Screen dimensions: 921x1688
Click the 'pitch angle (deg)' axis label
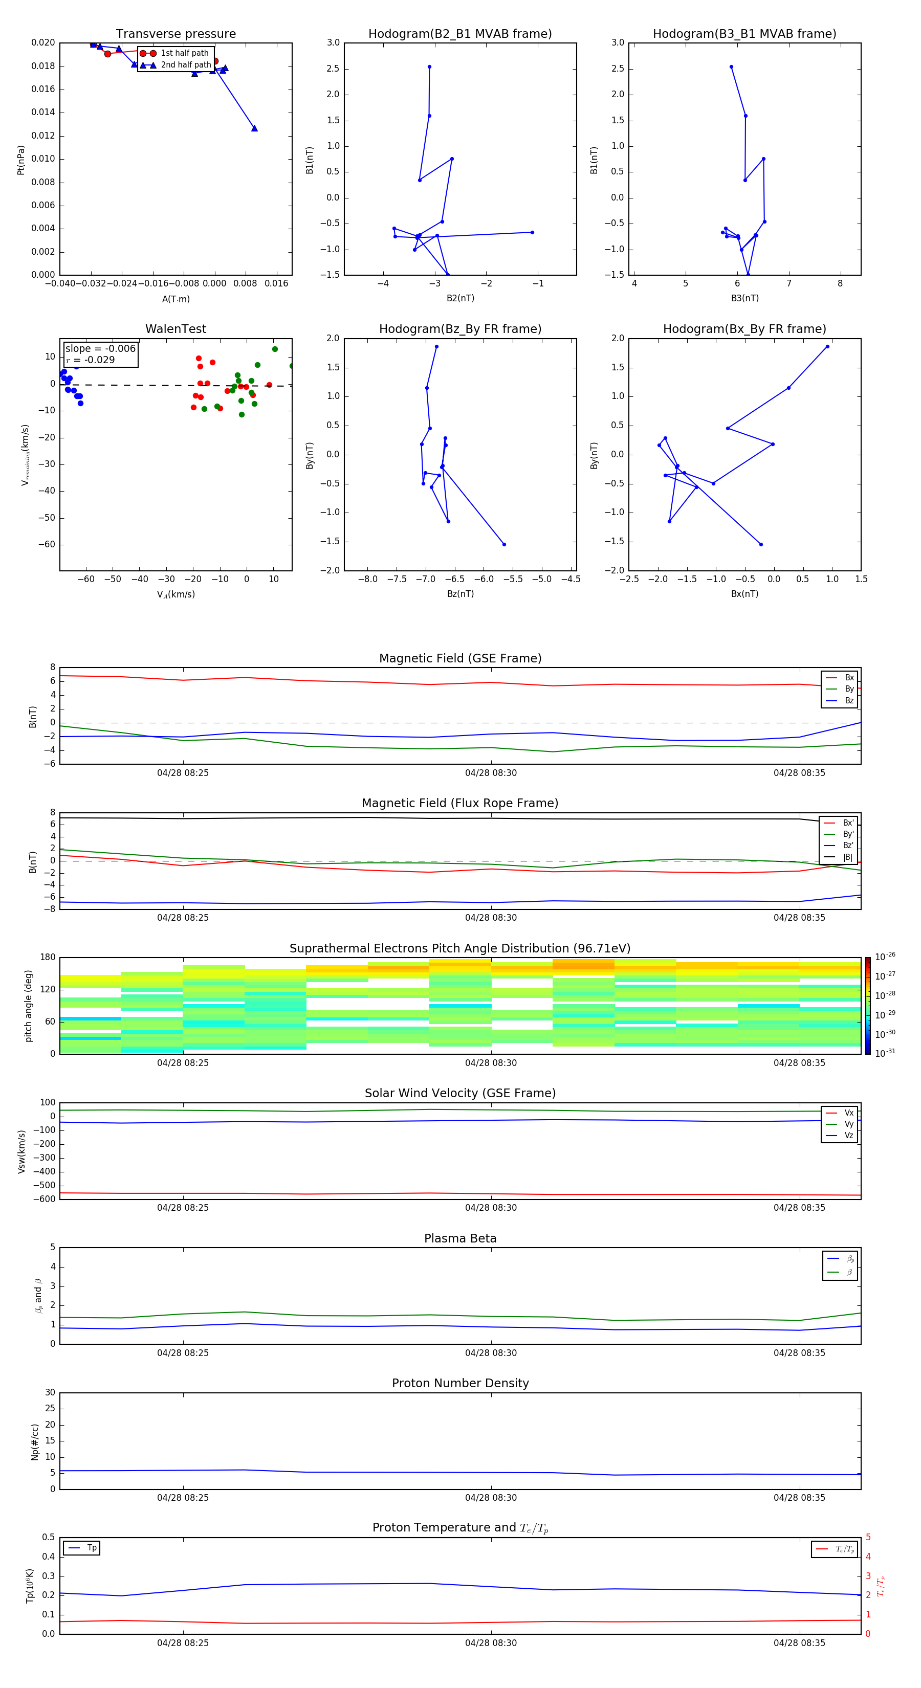tap(28, 1006)
